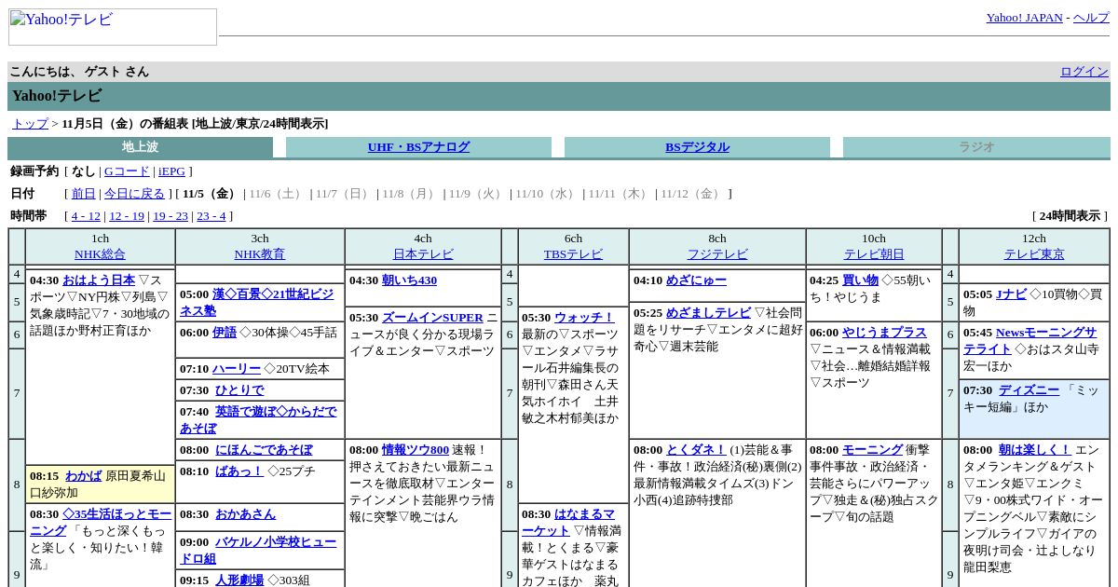Click the ログイン link
The width and height of the screenshot is (1118, 587).
(1084, 72)
